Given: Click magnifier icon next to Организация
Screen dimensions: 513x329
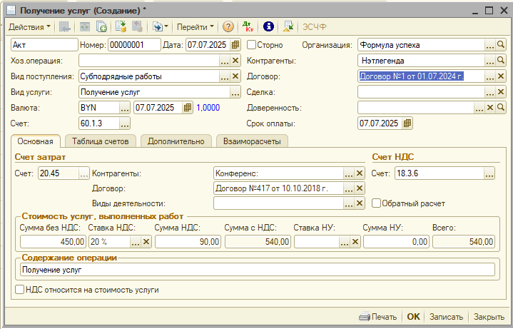Looking at the screenshot, I should tap(500, 45).
